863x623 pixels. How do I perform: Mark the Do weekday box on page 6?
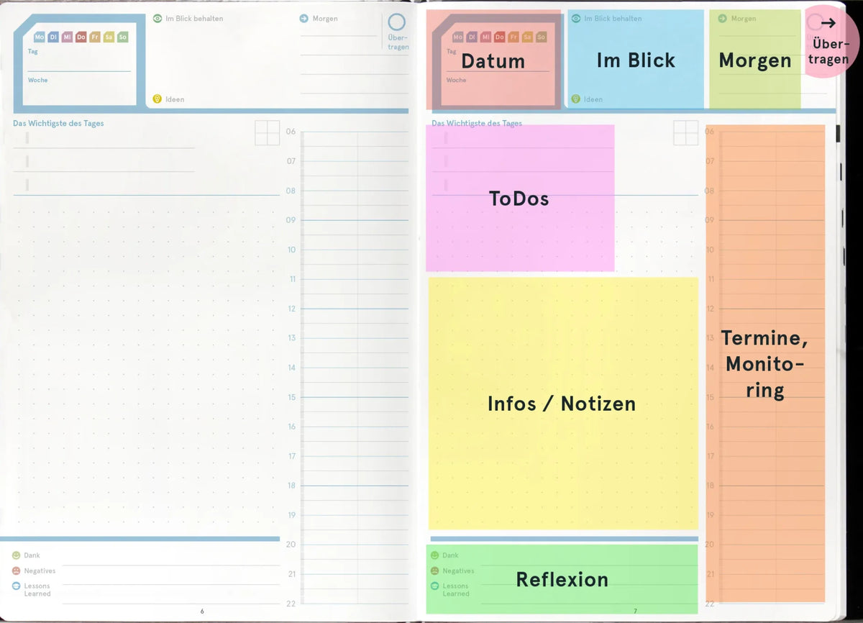coord(81,37)
